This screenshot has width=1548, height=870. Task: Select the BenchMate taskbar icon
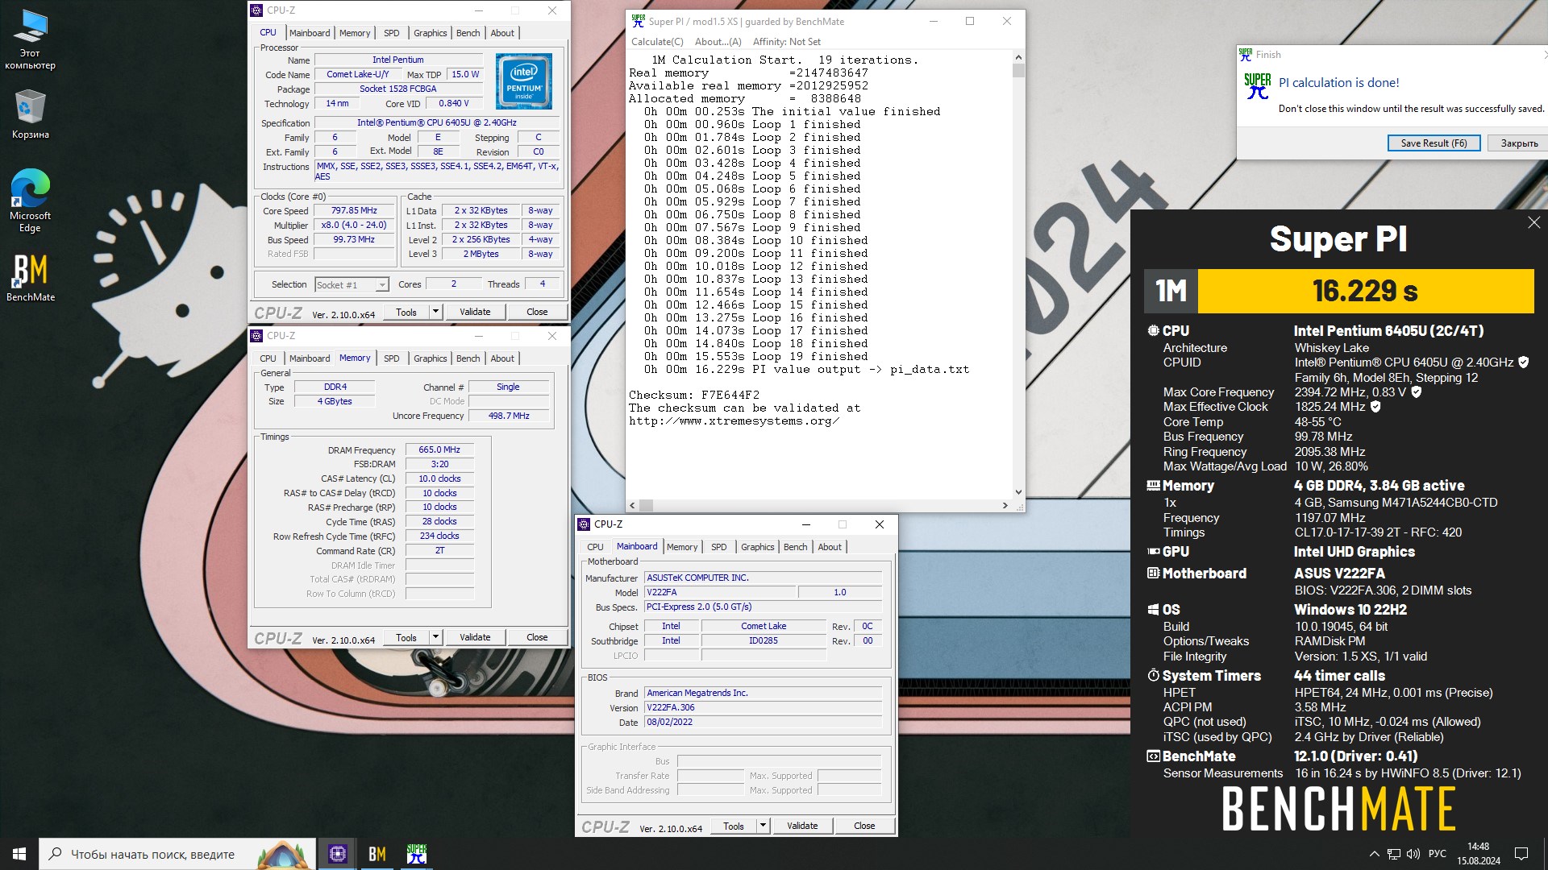pos(377,854)
